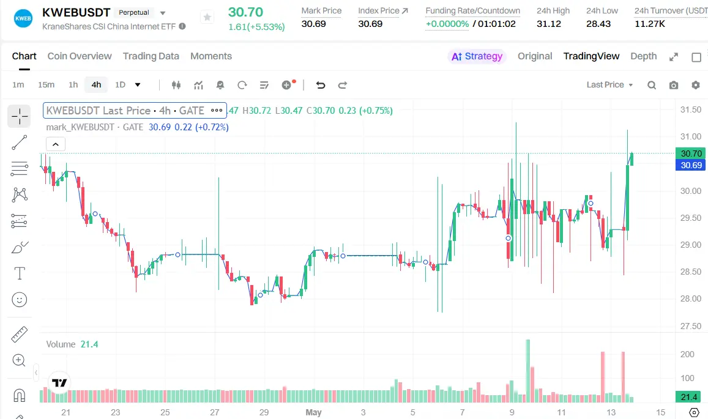Select the 1h timeframe
This screenshot has height=419, width=708.
(73, 85)
